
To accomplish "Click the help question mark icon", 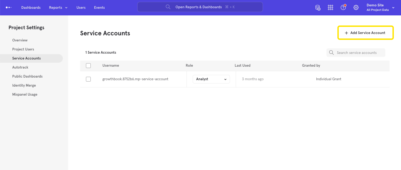I will 343,7.
